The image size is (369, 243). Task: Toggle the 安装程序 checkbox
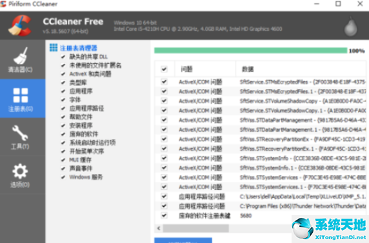click(63, 125)
